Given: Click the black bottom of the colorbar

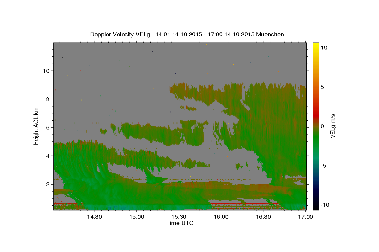Looking at the screenshot, I should (x=316, y=207).
